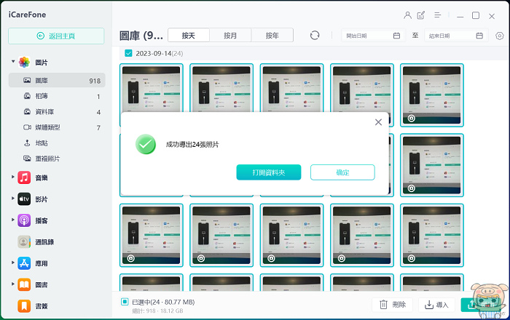Image resolution: width=510 pixels, height=320 pixels.
Task: Click the 應用 App Store icon
Action: [24, 263]
